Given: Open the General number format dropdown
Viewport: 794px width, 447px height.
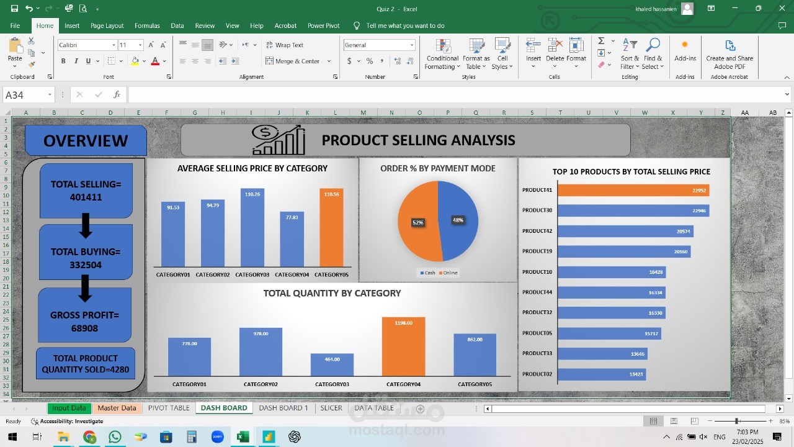Looking at the screenshot, I should (x=411, y=45).
